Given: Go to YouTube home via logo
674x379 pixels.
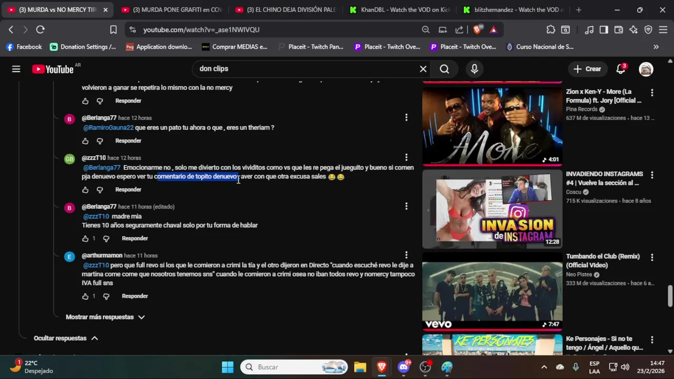Looking at the screenshot, I should pyautogui.click(x=53, y=69).
